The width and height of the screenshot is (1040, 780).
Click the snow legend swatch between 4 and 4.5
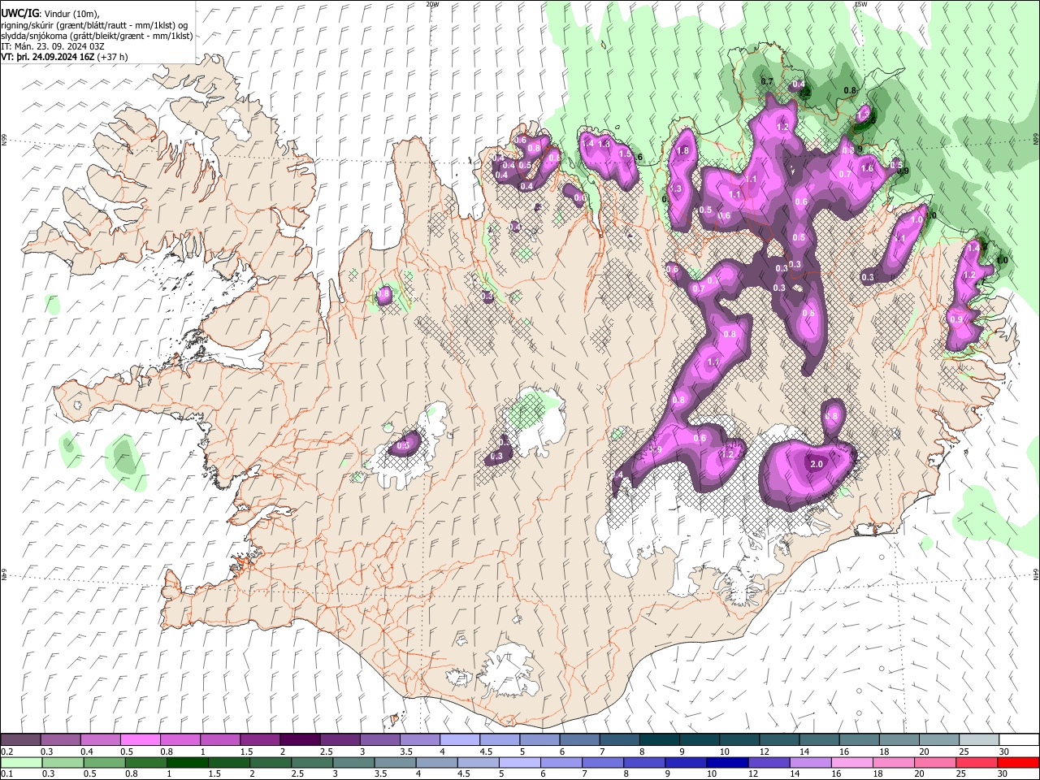click(460, 739)
